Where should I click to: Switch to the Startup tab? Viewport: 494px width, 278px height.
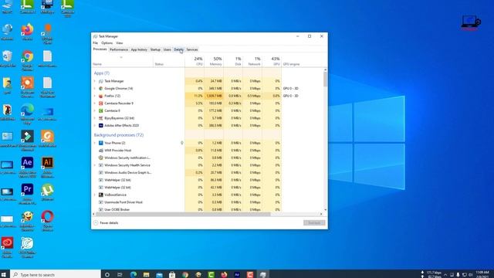[x=155, y=49]
